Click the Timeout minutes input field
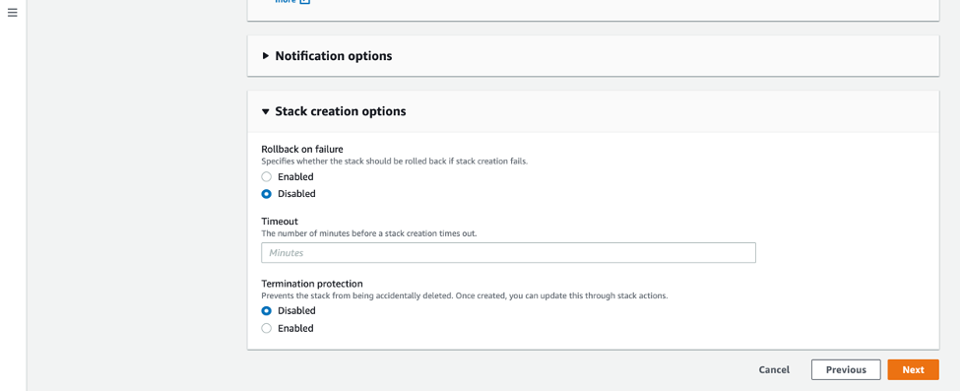The width and height of the screenshot is (962, 391). click(508, 253)
